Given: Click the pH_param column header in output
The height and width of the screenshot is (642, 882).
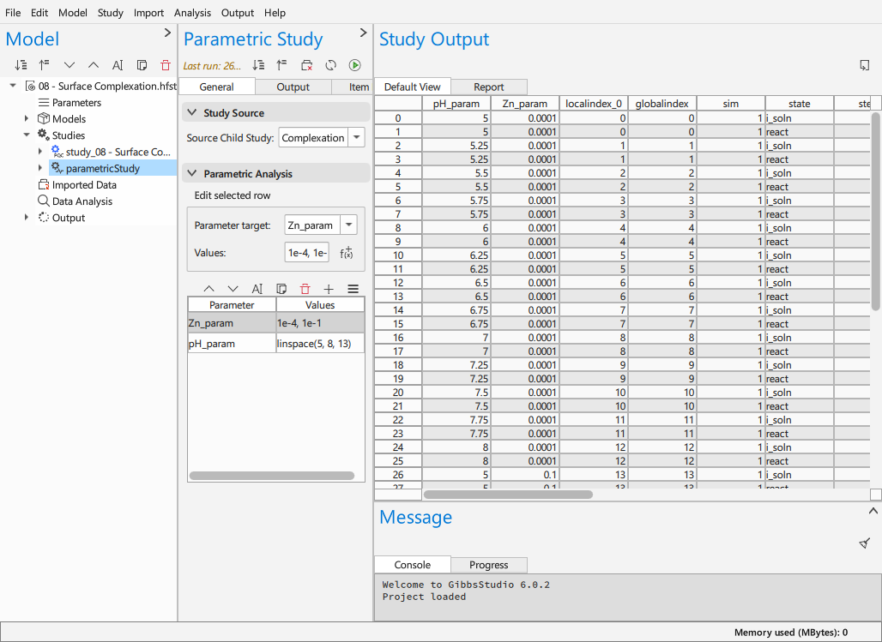Looking at the screenshot, I should tap(456, 104).
